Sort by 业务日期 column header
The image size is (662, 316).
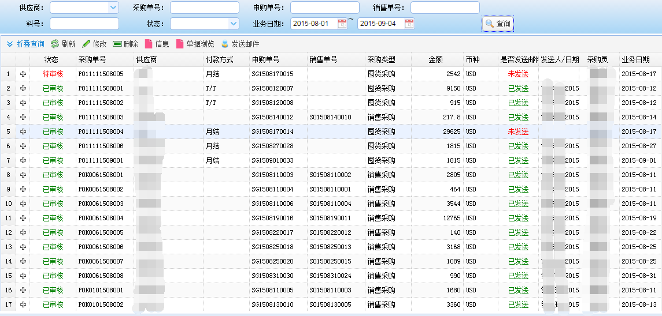[x=635, y=59]
